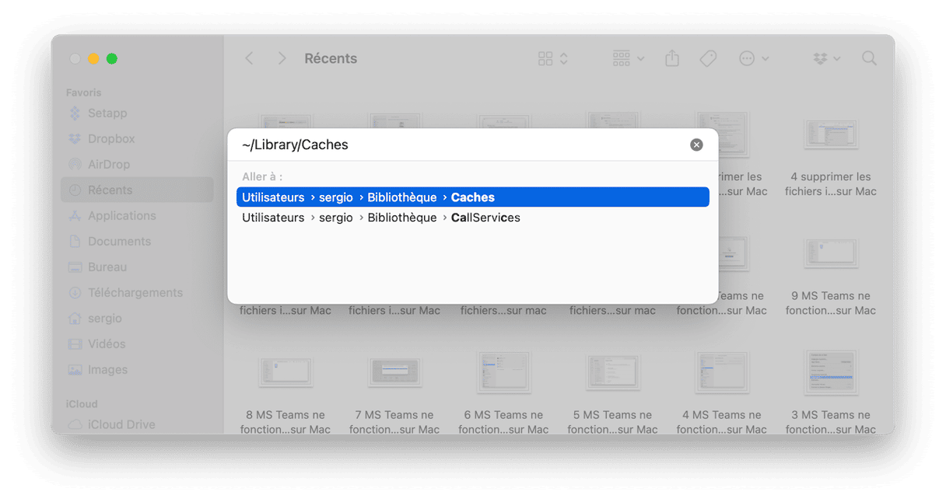
Task: Open the Dropbox toolbar menu
Action: pos(826,58)
